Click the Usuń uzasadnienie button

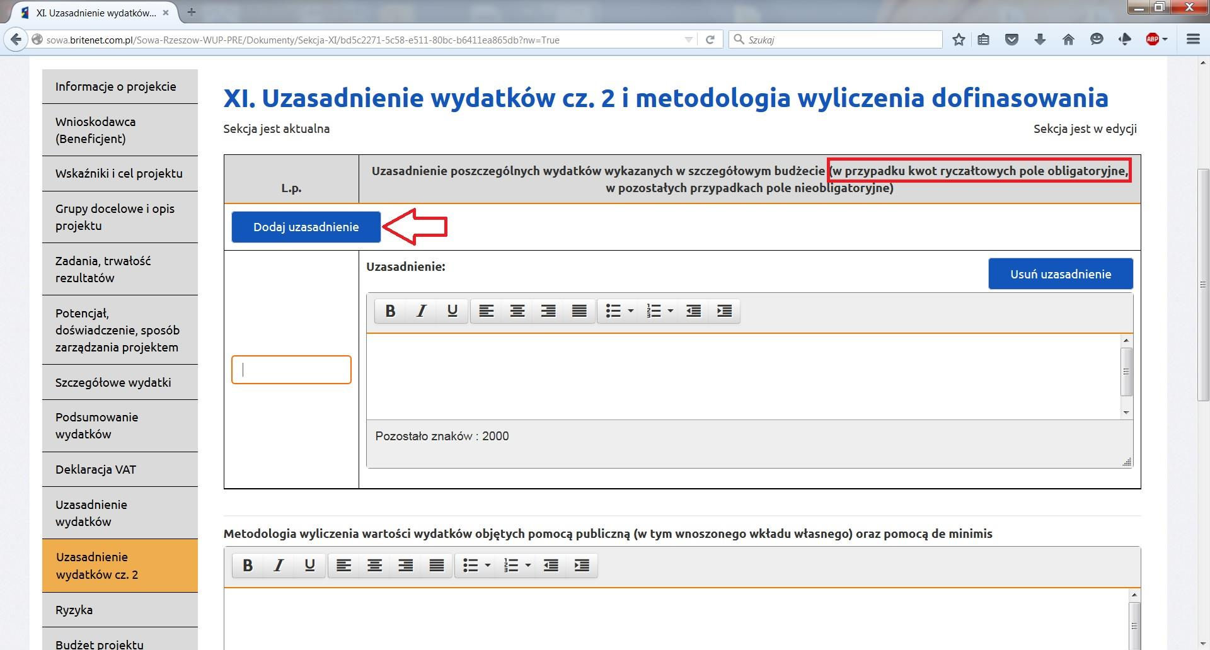click(1061, 274)
